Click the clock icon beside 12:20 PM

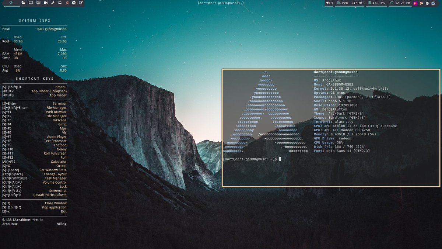click(392, 3)
